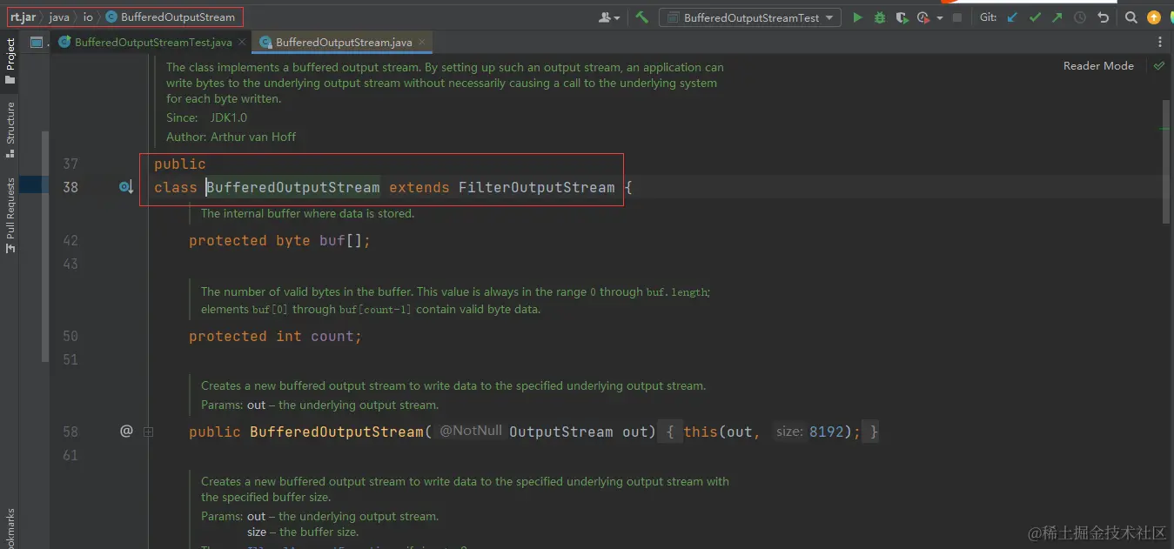Start debugging with the green bug icon
Image resolution: width=1174 pixels, height=549 pixels.
[880, 17]
